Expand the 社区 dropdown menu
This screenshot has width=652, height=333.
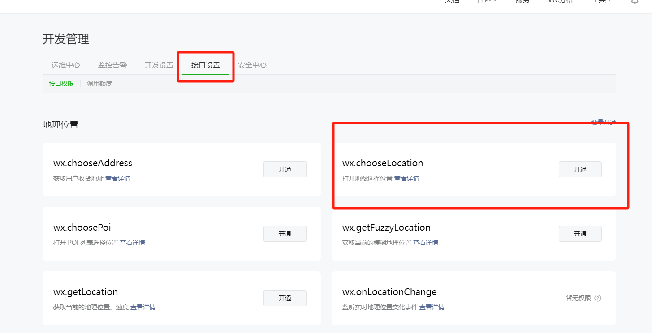pyautogui.click(x=487, y=2)
